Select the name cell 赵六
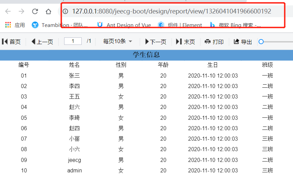Image resolution: width=293 pixels, height=181 pixels. click(74, 107)
